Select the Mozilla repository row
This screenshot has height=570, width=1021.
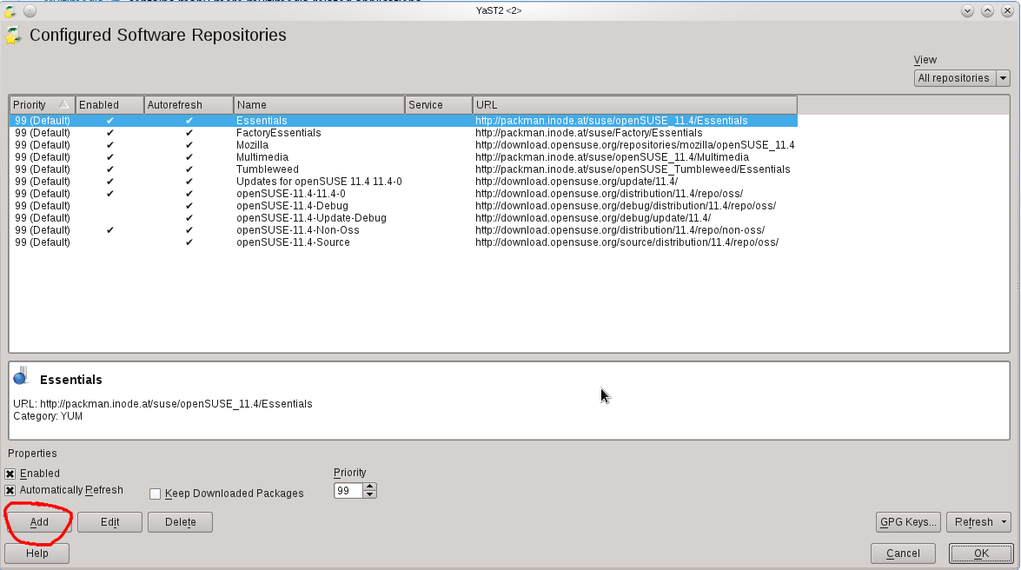tap(404, 144)
